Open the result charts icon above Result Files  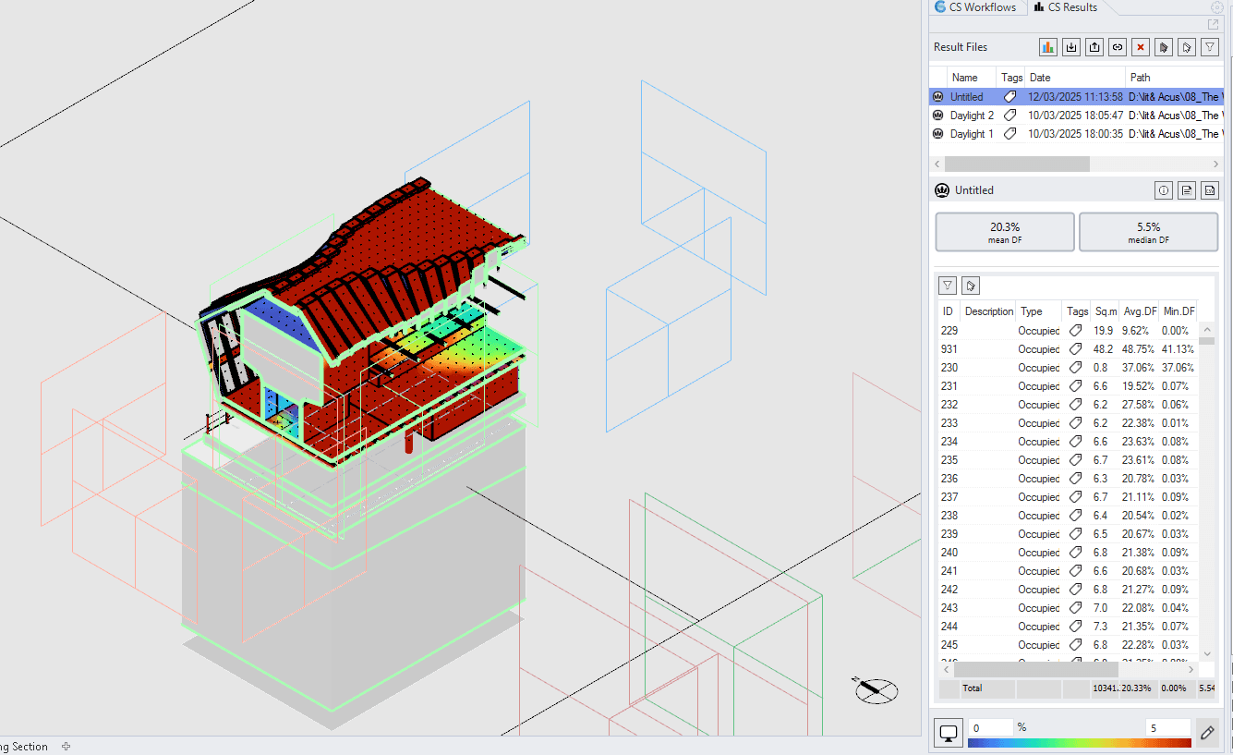coord(1047,46)
